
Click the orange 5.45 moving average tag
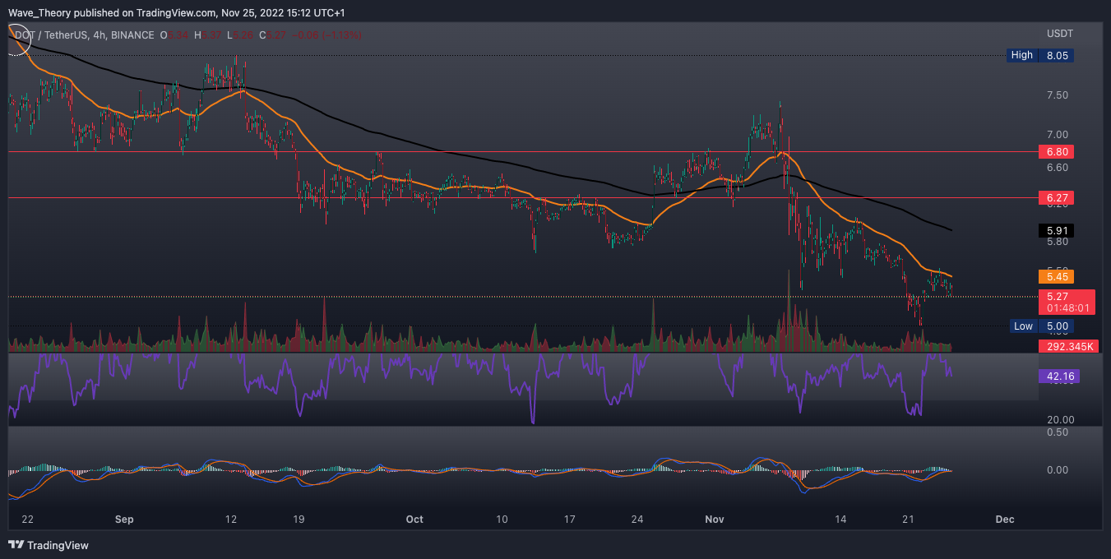[x=1057, y=277]
